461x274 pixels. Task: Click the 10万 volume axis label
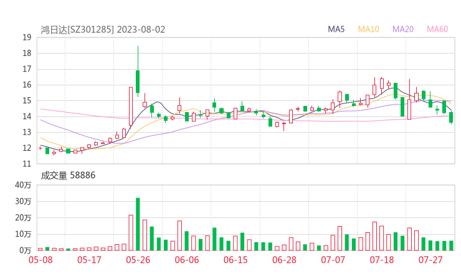click(23, 234)
